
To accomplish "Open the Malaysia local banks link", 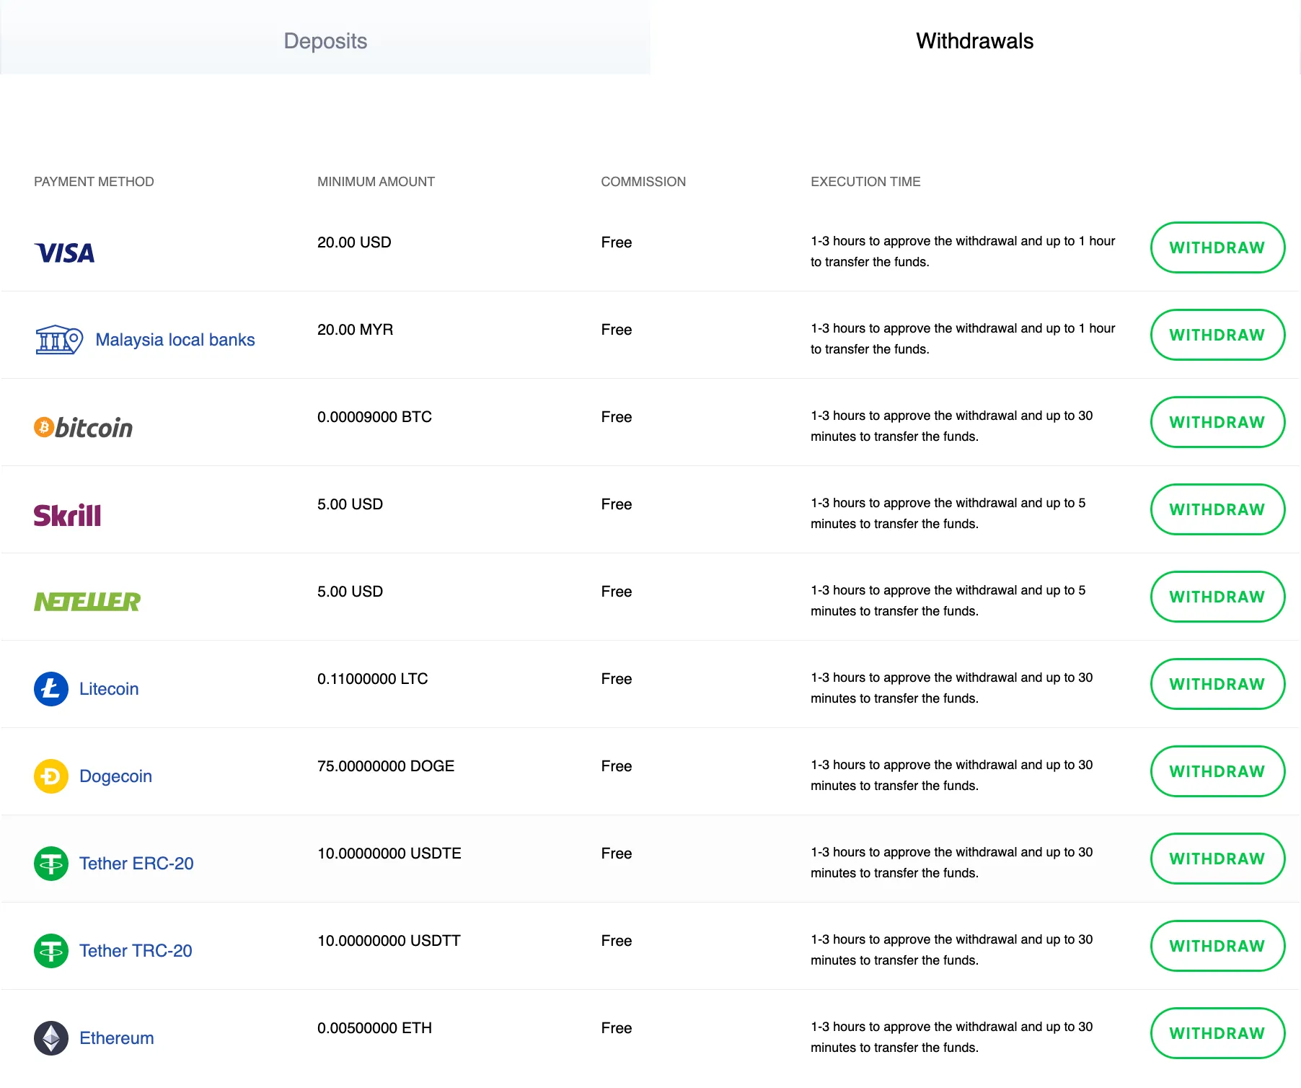I will [x=175, y=340].
